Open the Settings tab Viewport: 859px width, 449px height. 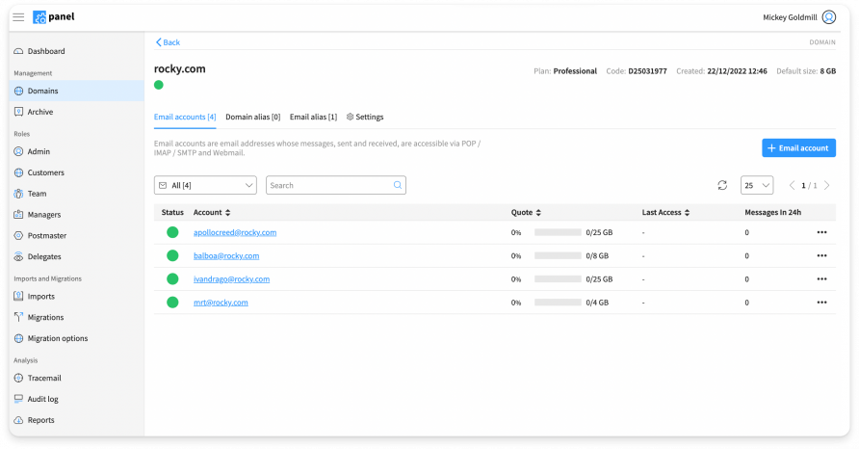[x=365, y=117]
